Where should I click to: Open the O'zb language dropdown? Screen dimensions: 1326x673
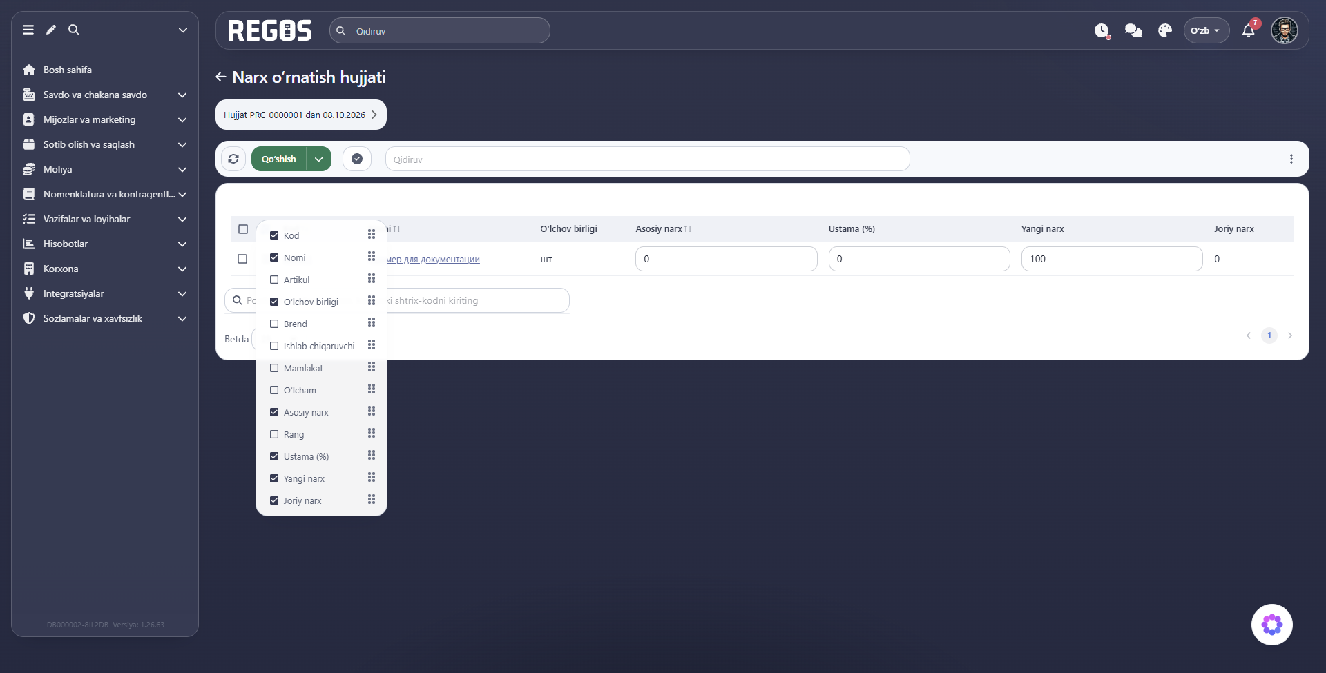[1206, 30]
